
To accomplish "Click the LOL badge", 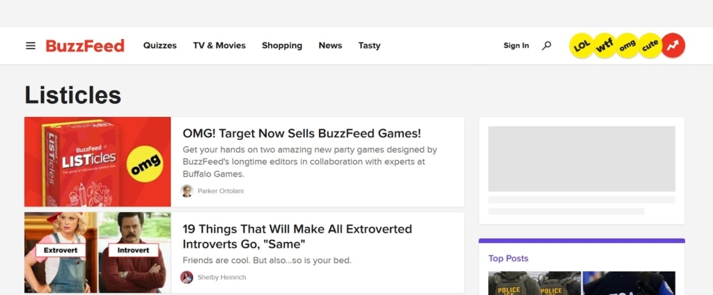I will [x=581, y=45].
